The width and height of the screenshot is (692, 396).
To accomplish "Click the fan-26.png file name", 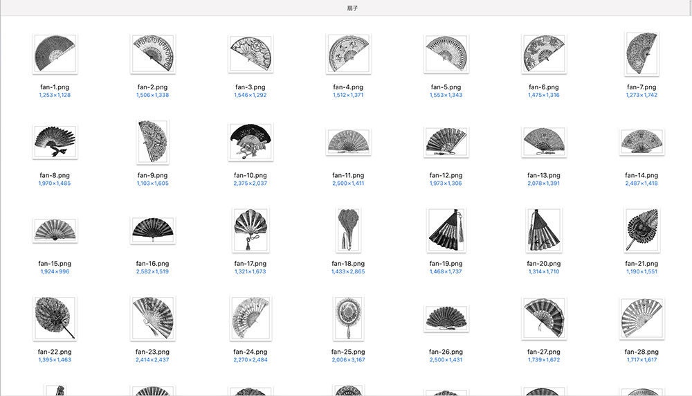I will [x=446, y=352].
